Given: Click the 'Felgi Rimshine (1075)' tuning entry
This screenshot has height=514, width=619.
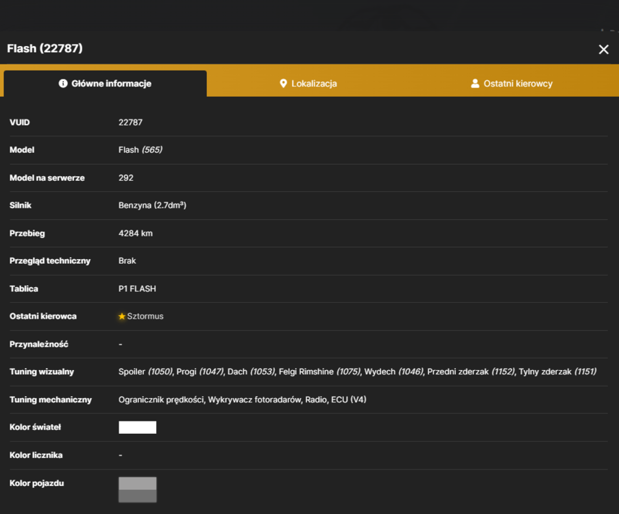Looking at the screenshot, I should (x=319, y=372).
